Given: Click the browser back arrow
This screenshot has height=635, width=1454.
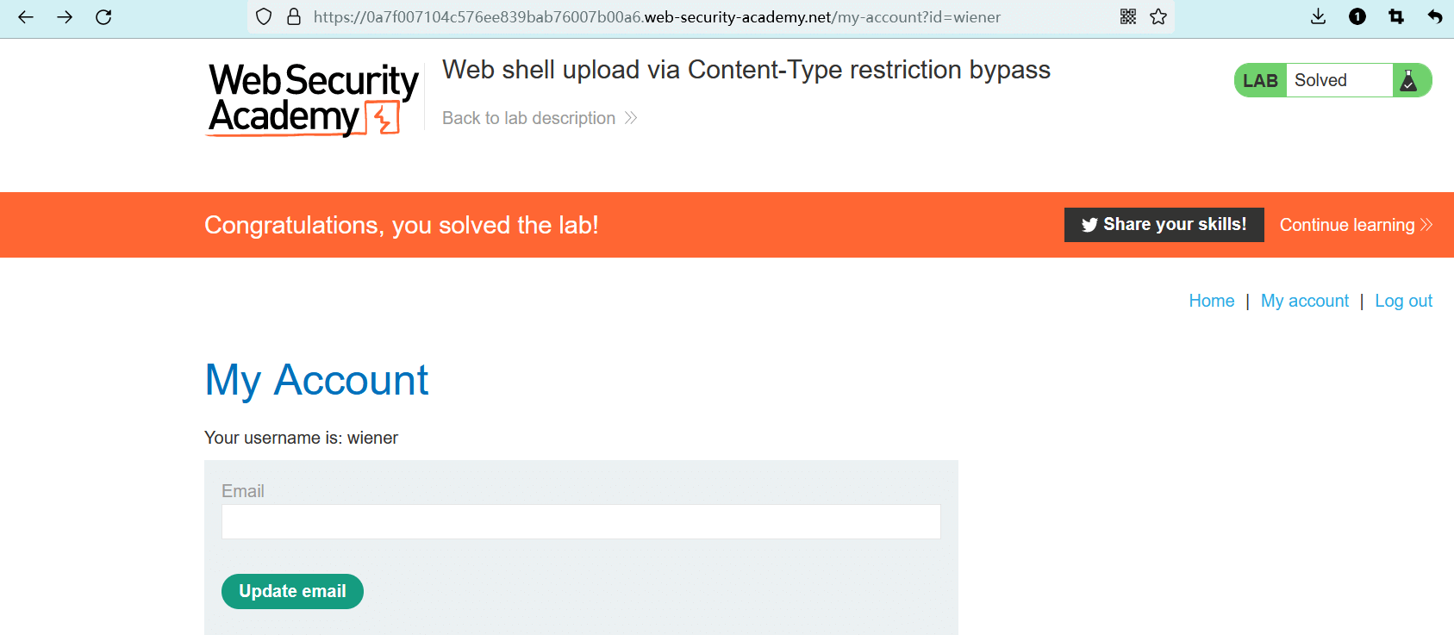Looking at the screenshot, I should (26, 17).
